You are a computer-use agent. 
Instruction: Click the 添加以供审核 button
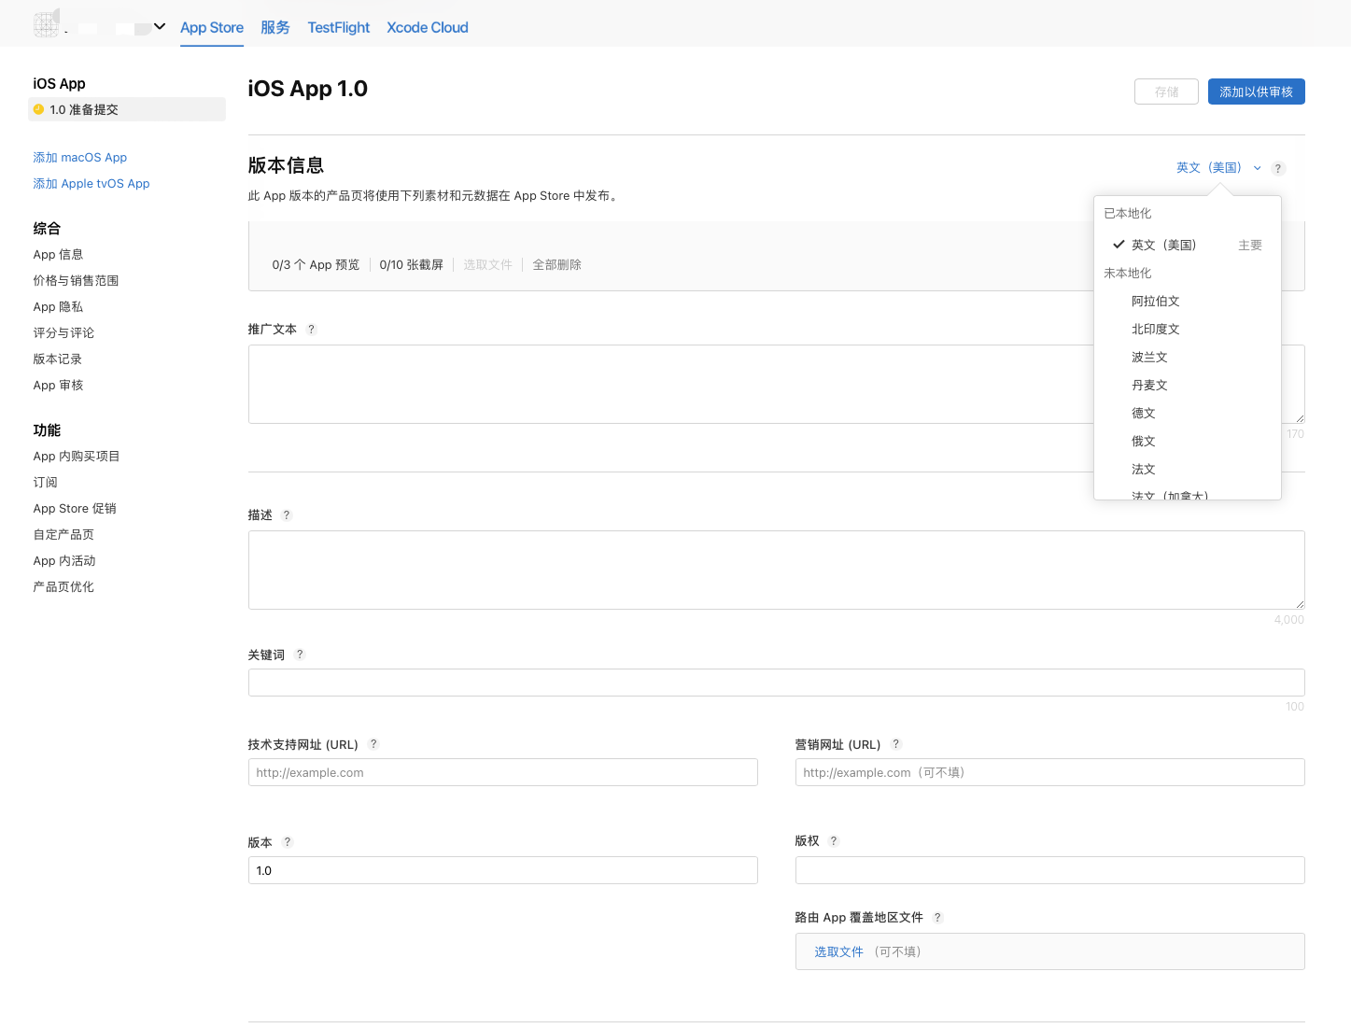tap(1257, 92)
